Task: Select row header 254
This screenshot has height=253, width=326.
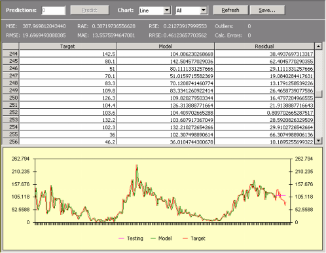Action: [x=10, y=127]
